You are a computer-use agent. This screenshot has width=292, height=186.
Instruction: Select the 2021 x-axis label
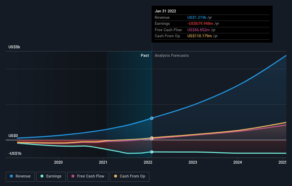(x=103, y=162)
